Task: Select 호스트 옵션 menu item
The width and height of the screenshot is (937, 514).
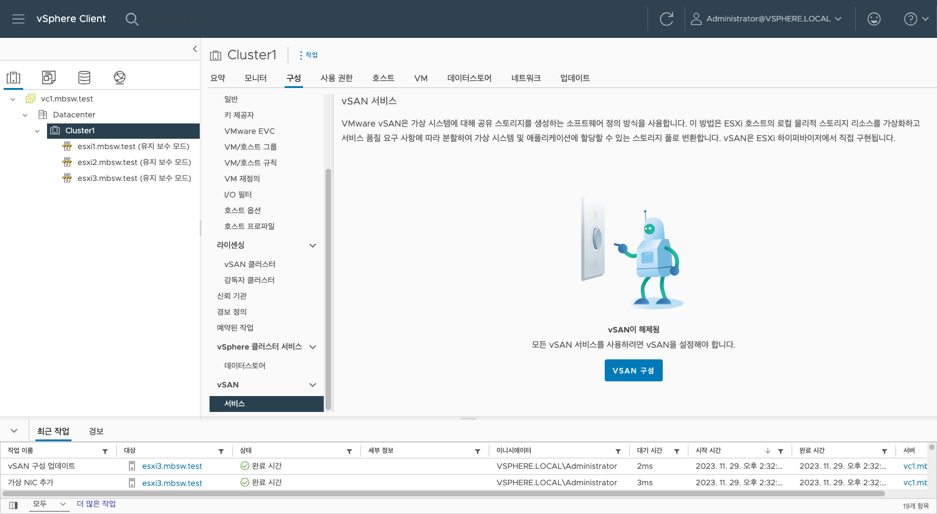Action: [242, 210]
